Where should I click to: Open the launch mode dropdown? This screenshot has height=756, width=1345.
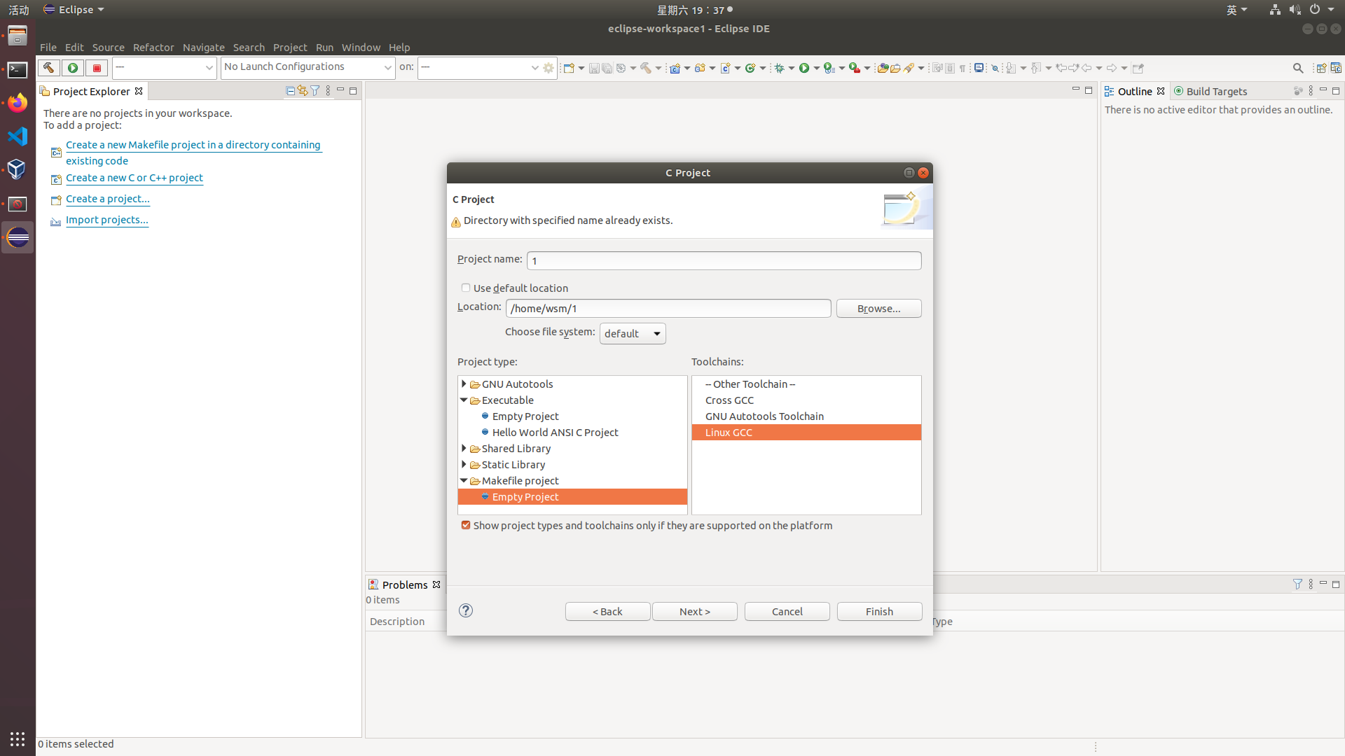pyautogui.click(x=164, y=67)
